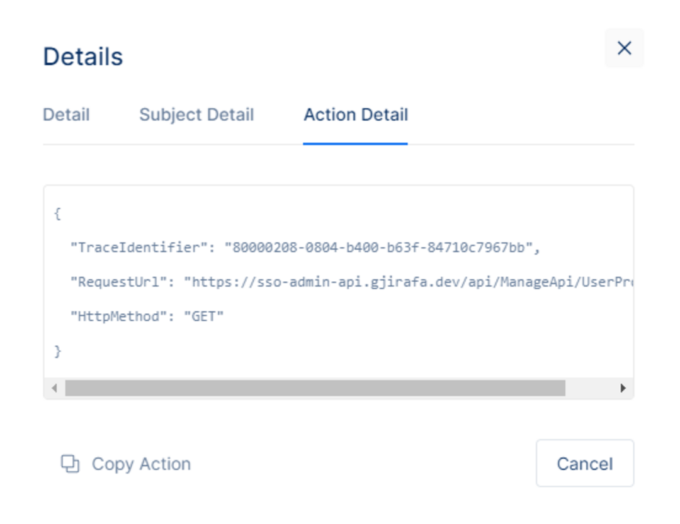Screen dimensions: 680x524
Task: Click the Copy Action clipboard icon
Action: click(x=70, y=464)
